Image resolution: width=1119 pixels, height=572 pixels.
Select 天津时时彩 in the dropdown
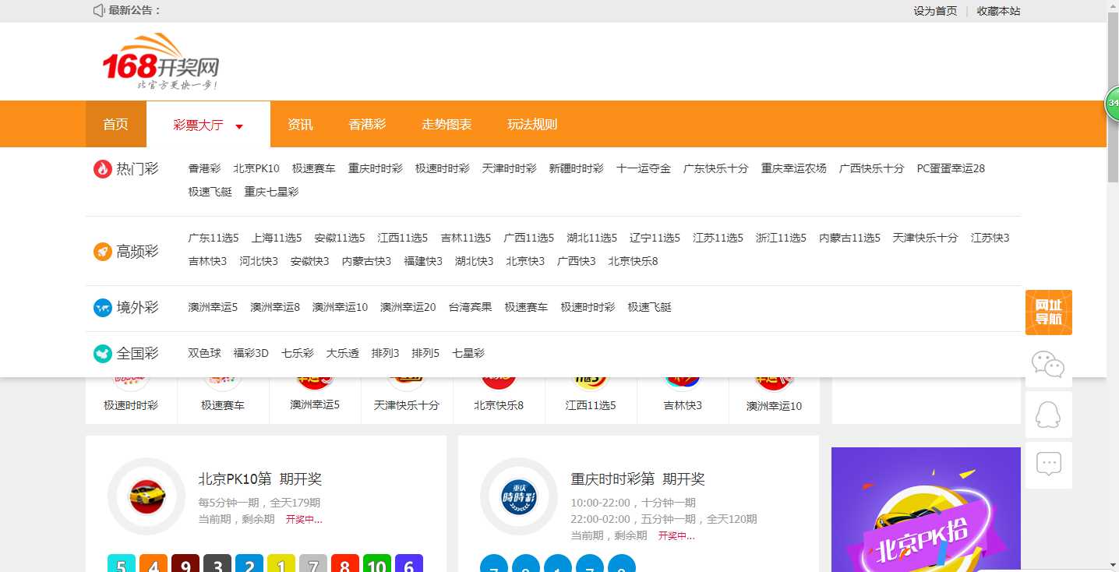[510, 168]
